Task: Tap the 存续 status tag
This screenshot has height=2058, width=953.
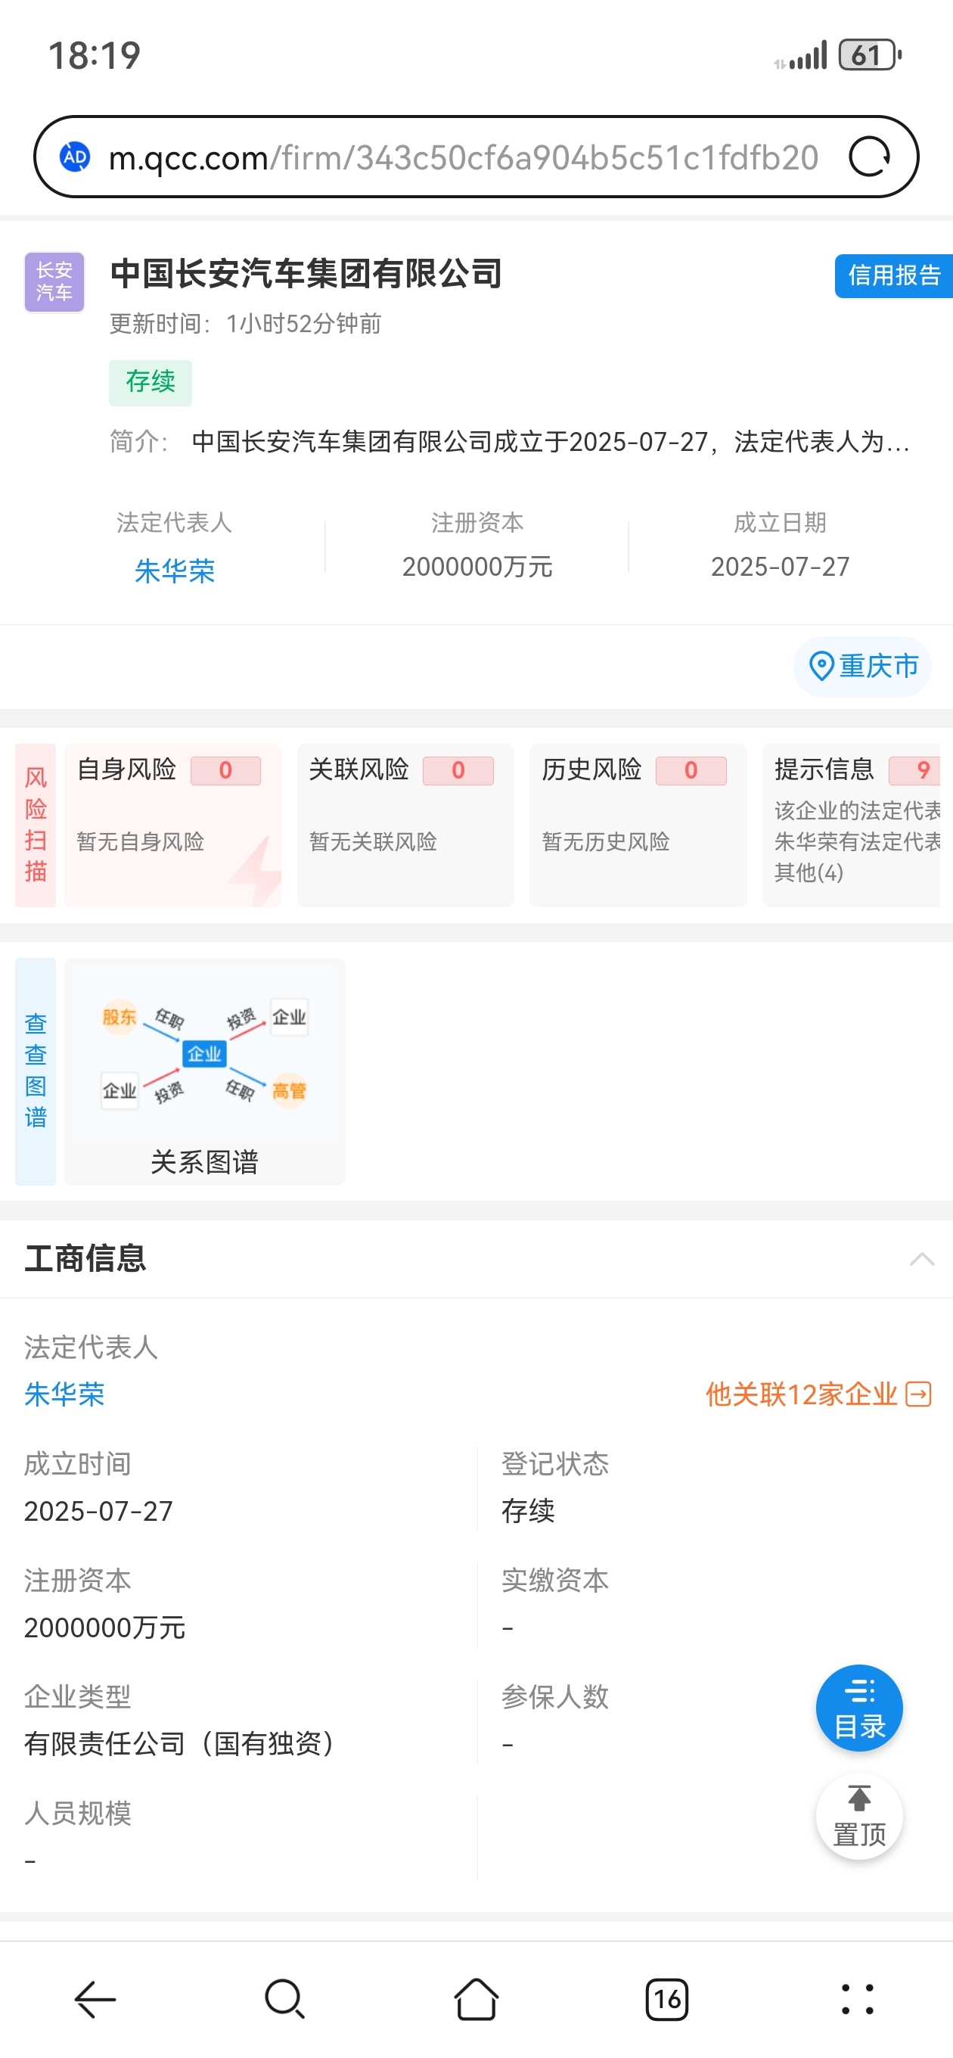Action: point(151,382)
